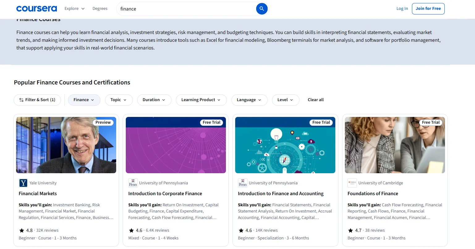Open the Degrees menu item
Screen dimensions: 475x249
point(100,9)
